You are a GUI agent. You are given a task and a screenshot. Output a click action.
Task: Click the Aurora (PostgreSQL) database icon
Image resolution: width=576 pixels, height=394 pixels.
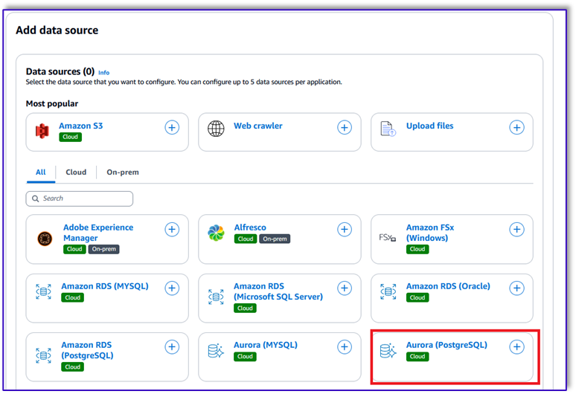[x=388, y=351]
